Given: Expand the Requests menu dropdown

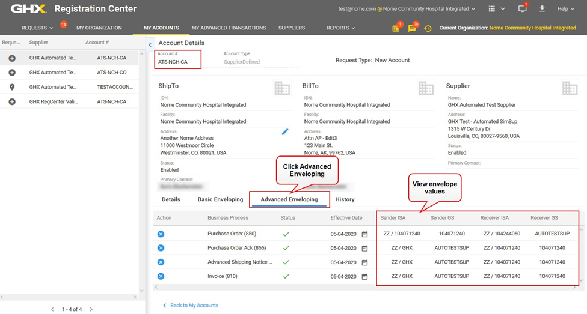Looking at the screenshot, I should click(37, 28).
